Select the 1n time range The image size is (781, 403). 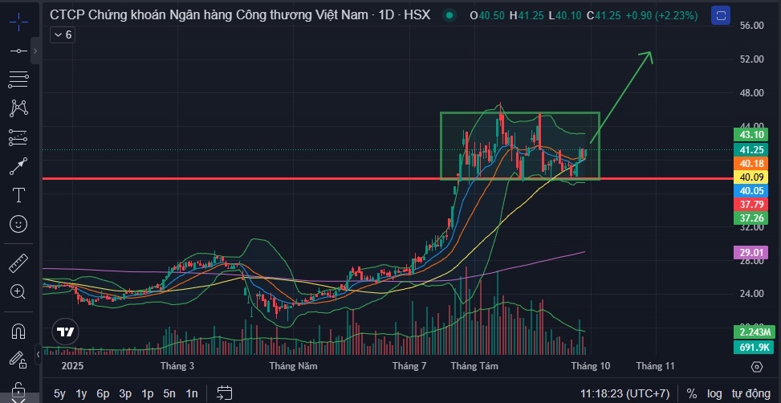[192, 393]
